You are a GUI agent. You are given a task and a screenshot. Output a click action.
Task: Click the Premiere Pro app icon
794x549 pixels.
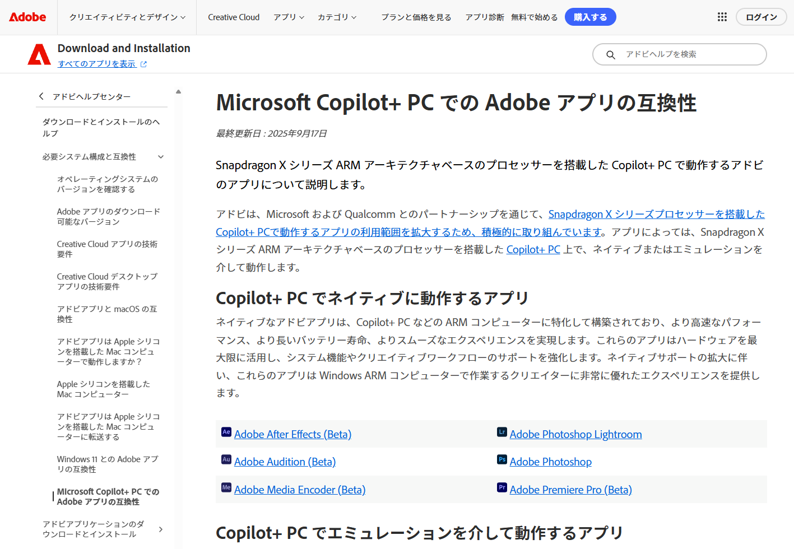coord(502,487)
